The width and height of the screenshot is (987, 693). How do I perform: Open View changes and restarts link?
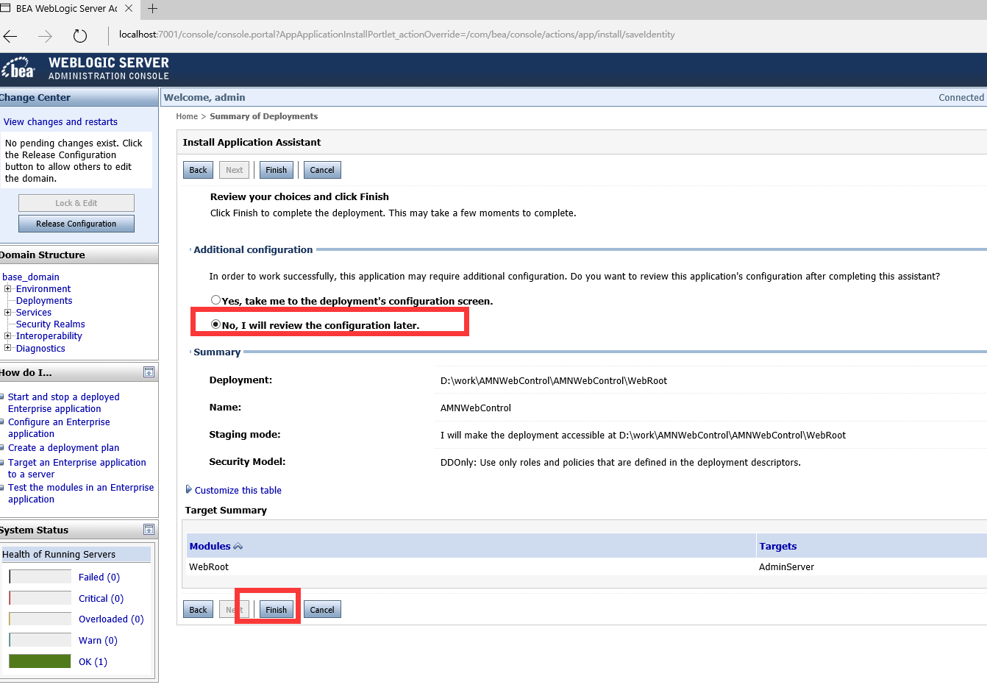point(60,122)
